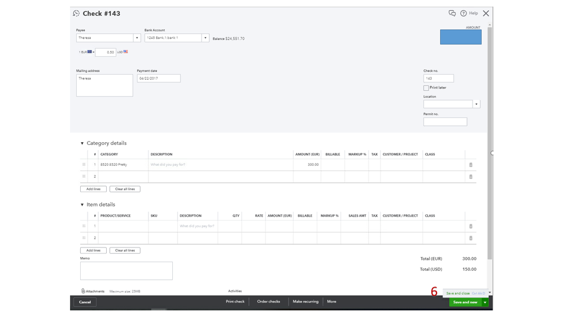Click the Activities label at bottom
This screenshot has width=564, height=317.
pyautogui.click(x=235, y=291)
